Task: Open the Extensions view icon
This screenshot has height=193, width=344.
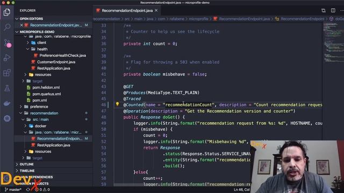Action: click(7, 73)
